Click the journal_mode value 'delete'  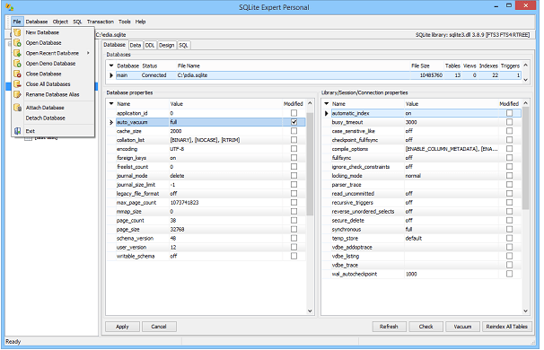click(177, 176)
